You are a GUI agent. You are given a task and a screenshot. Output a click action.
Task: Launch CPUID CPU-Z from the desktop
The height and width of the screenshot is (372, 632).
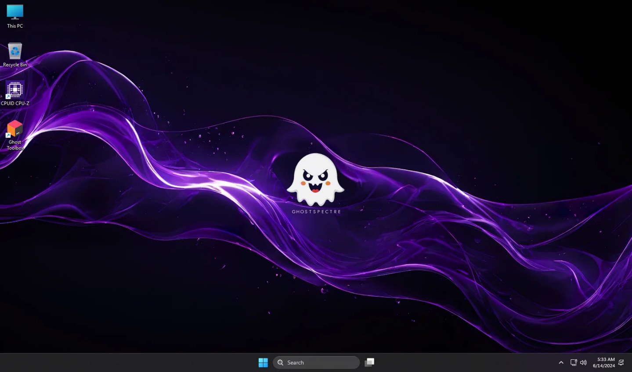pyautogui.click(x=14, y=90)
